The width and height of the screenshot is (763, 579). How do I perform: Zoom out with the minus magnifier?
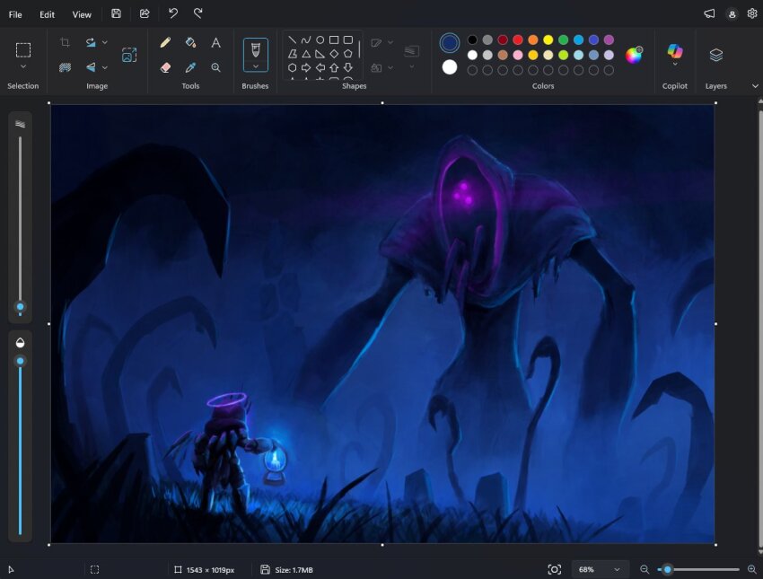pos(645,569)
